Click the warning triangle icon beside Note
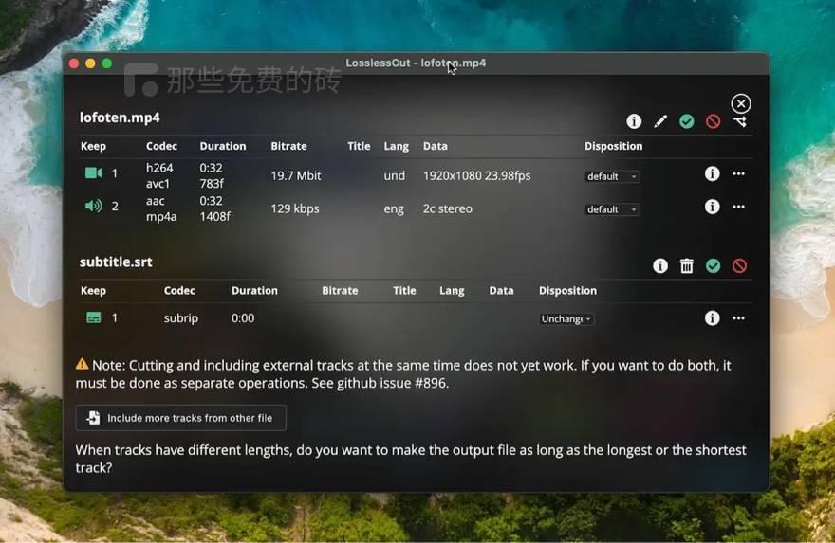Screen dimensions: 835x543 pyautogui.click(x=82, y=364)
